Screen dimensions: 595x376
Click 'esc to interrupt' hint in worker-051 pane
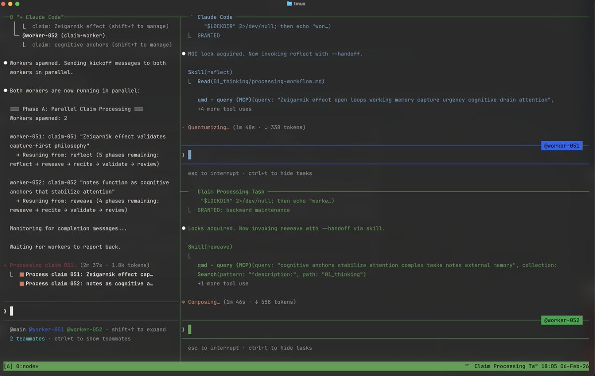(213, 174)
